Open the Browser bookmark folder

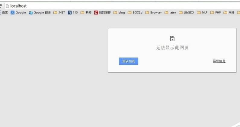153,13
